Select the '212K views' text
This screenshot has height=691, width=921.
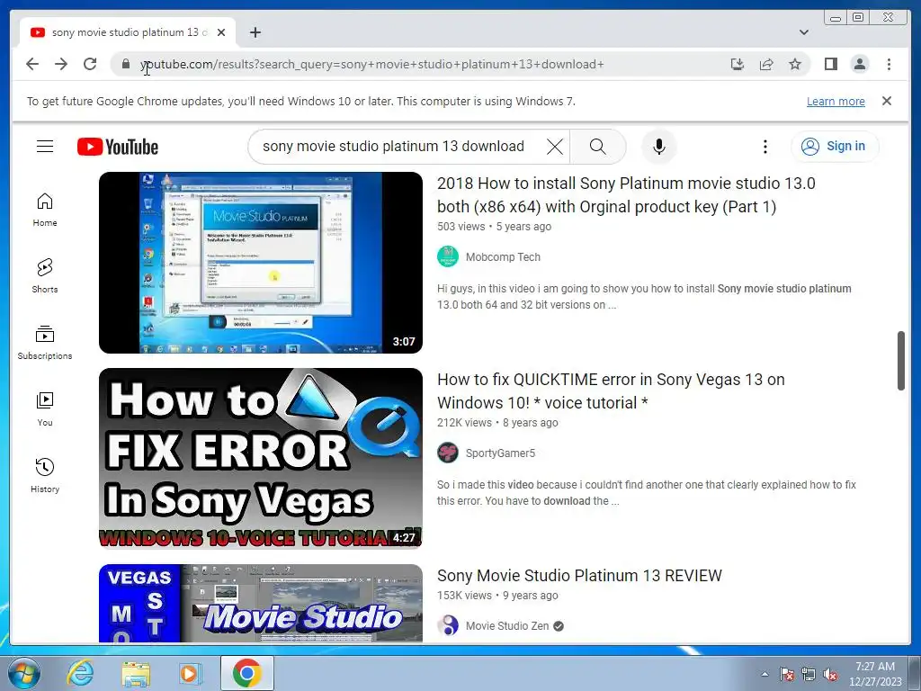point(465,423)
